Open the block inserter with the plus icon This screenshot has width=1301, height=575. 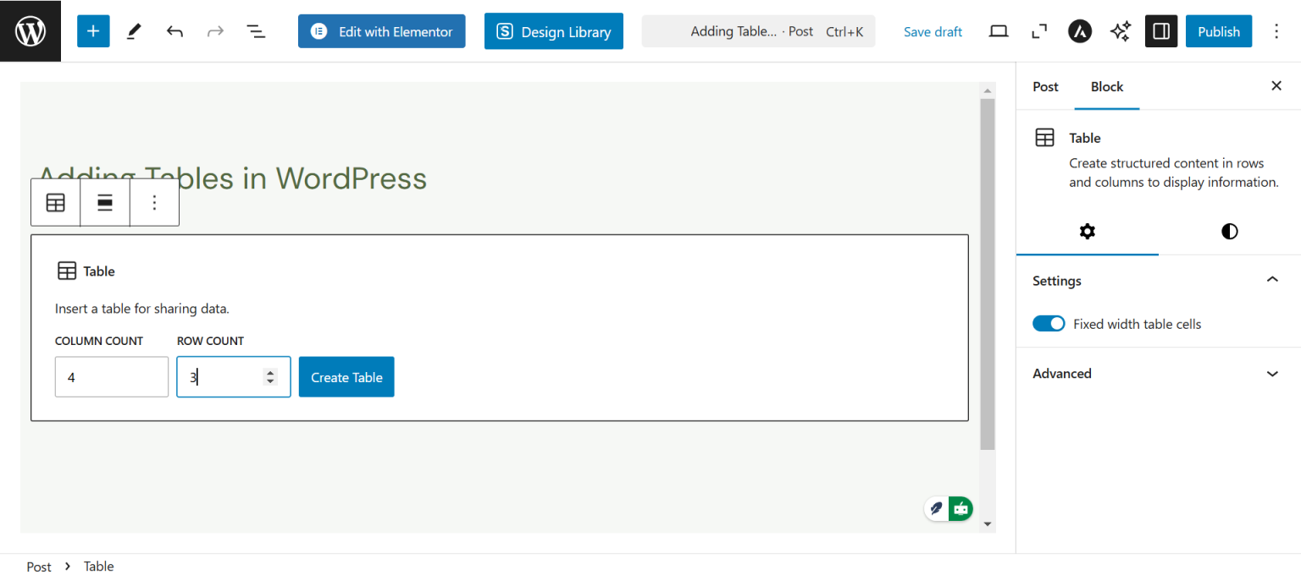pyautogui.click(x=93, y=31)
